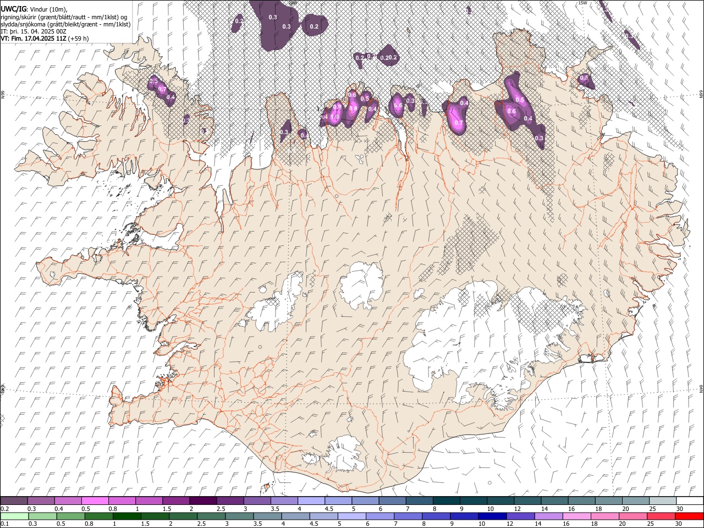This screenshot has height=528, width=704.
Task: Click the bottom legend row's red swatch labeled 30
Action: coord(689,516)
